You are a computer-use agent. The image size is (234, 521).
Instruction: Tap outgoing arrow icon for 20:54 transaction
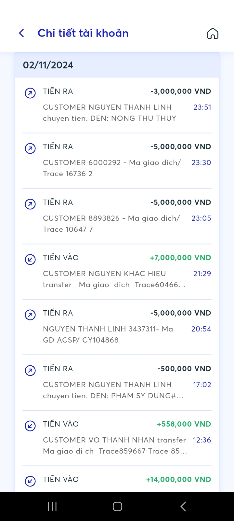[x=30, y=315]
